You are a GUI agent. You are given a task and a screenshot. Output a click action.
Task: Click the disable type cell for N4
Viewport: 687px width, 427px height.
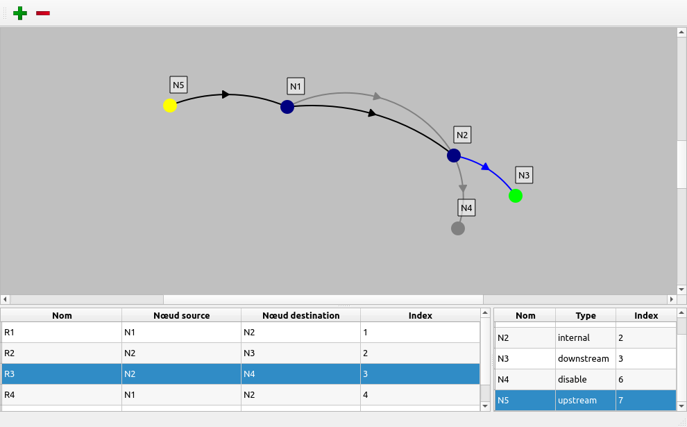pos(585,379)
